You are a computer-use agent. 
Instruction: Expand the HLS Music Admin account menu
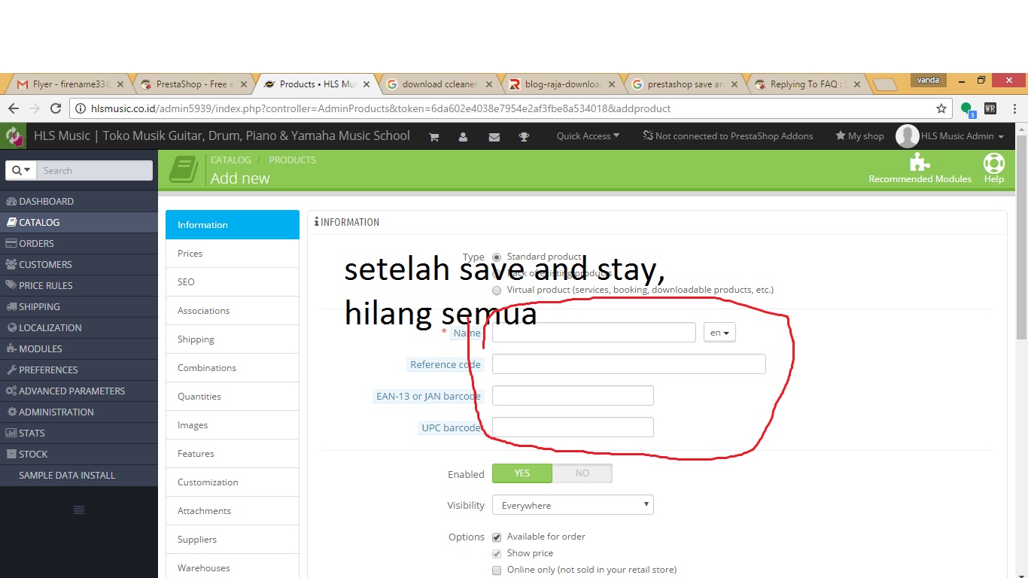click(963, 136)
